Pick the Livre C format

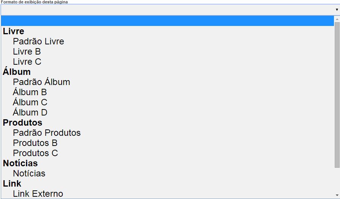27,62
